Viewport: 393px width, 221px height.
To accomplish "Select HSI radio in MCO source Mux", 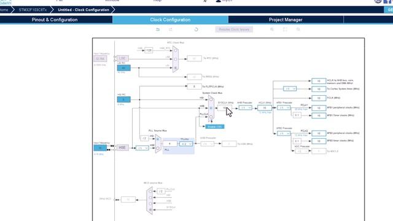I will click(x=150, y=198).
